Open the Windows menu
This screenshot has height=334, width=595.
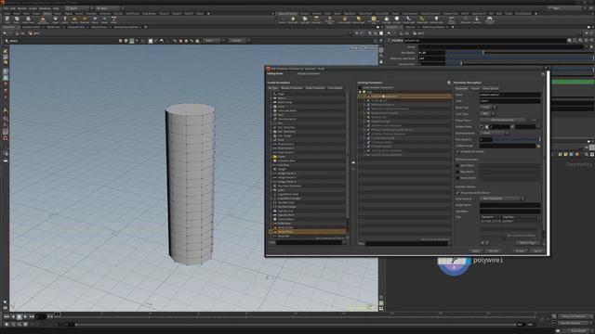click(x=45, y=8)
